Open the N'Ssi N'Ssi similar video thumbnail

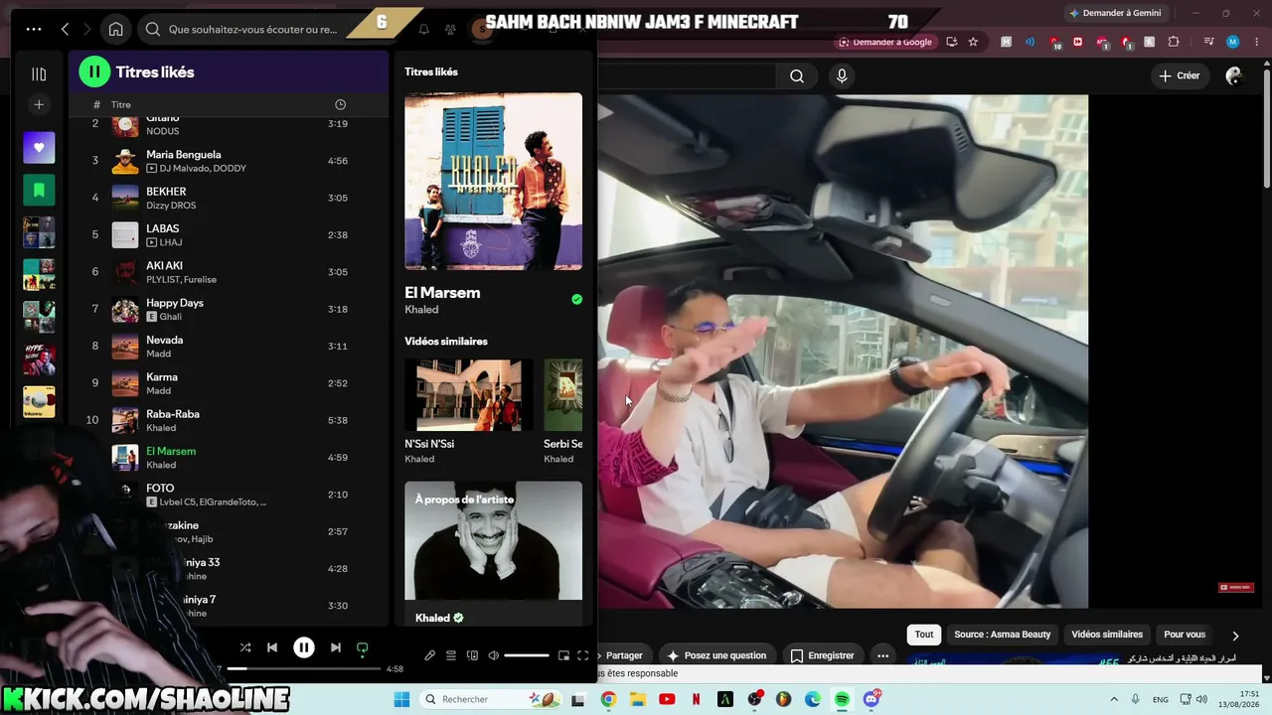tap(469, 395)
